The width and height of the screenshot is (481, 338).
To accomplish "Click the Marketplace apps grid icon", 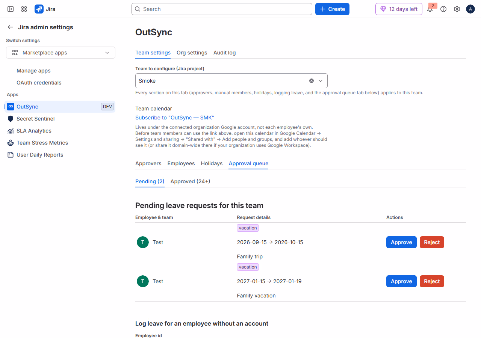I will click(15, 53).
